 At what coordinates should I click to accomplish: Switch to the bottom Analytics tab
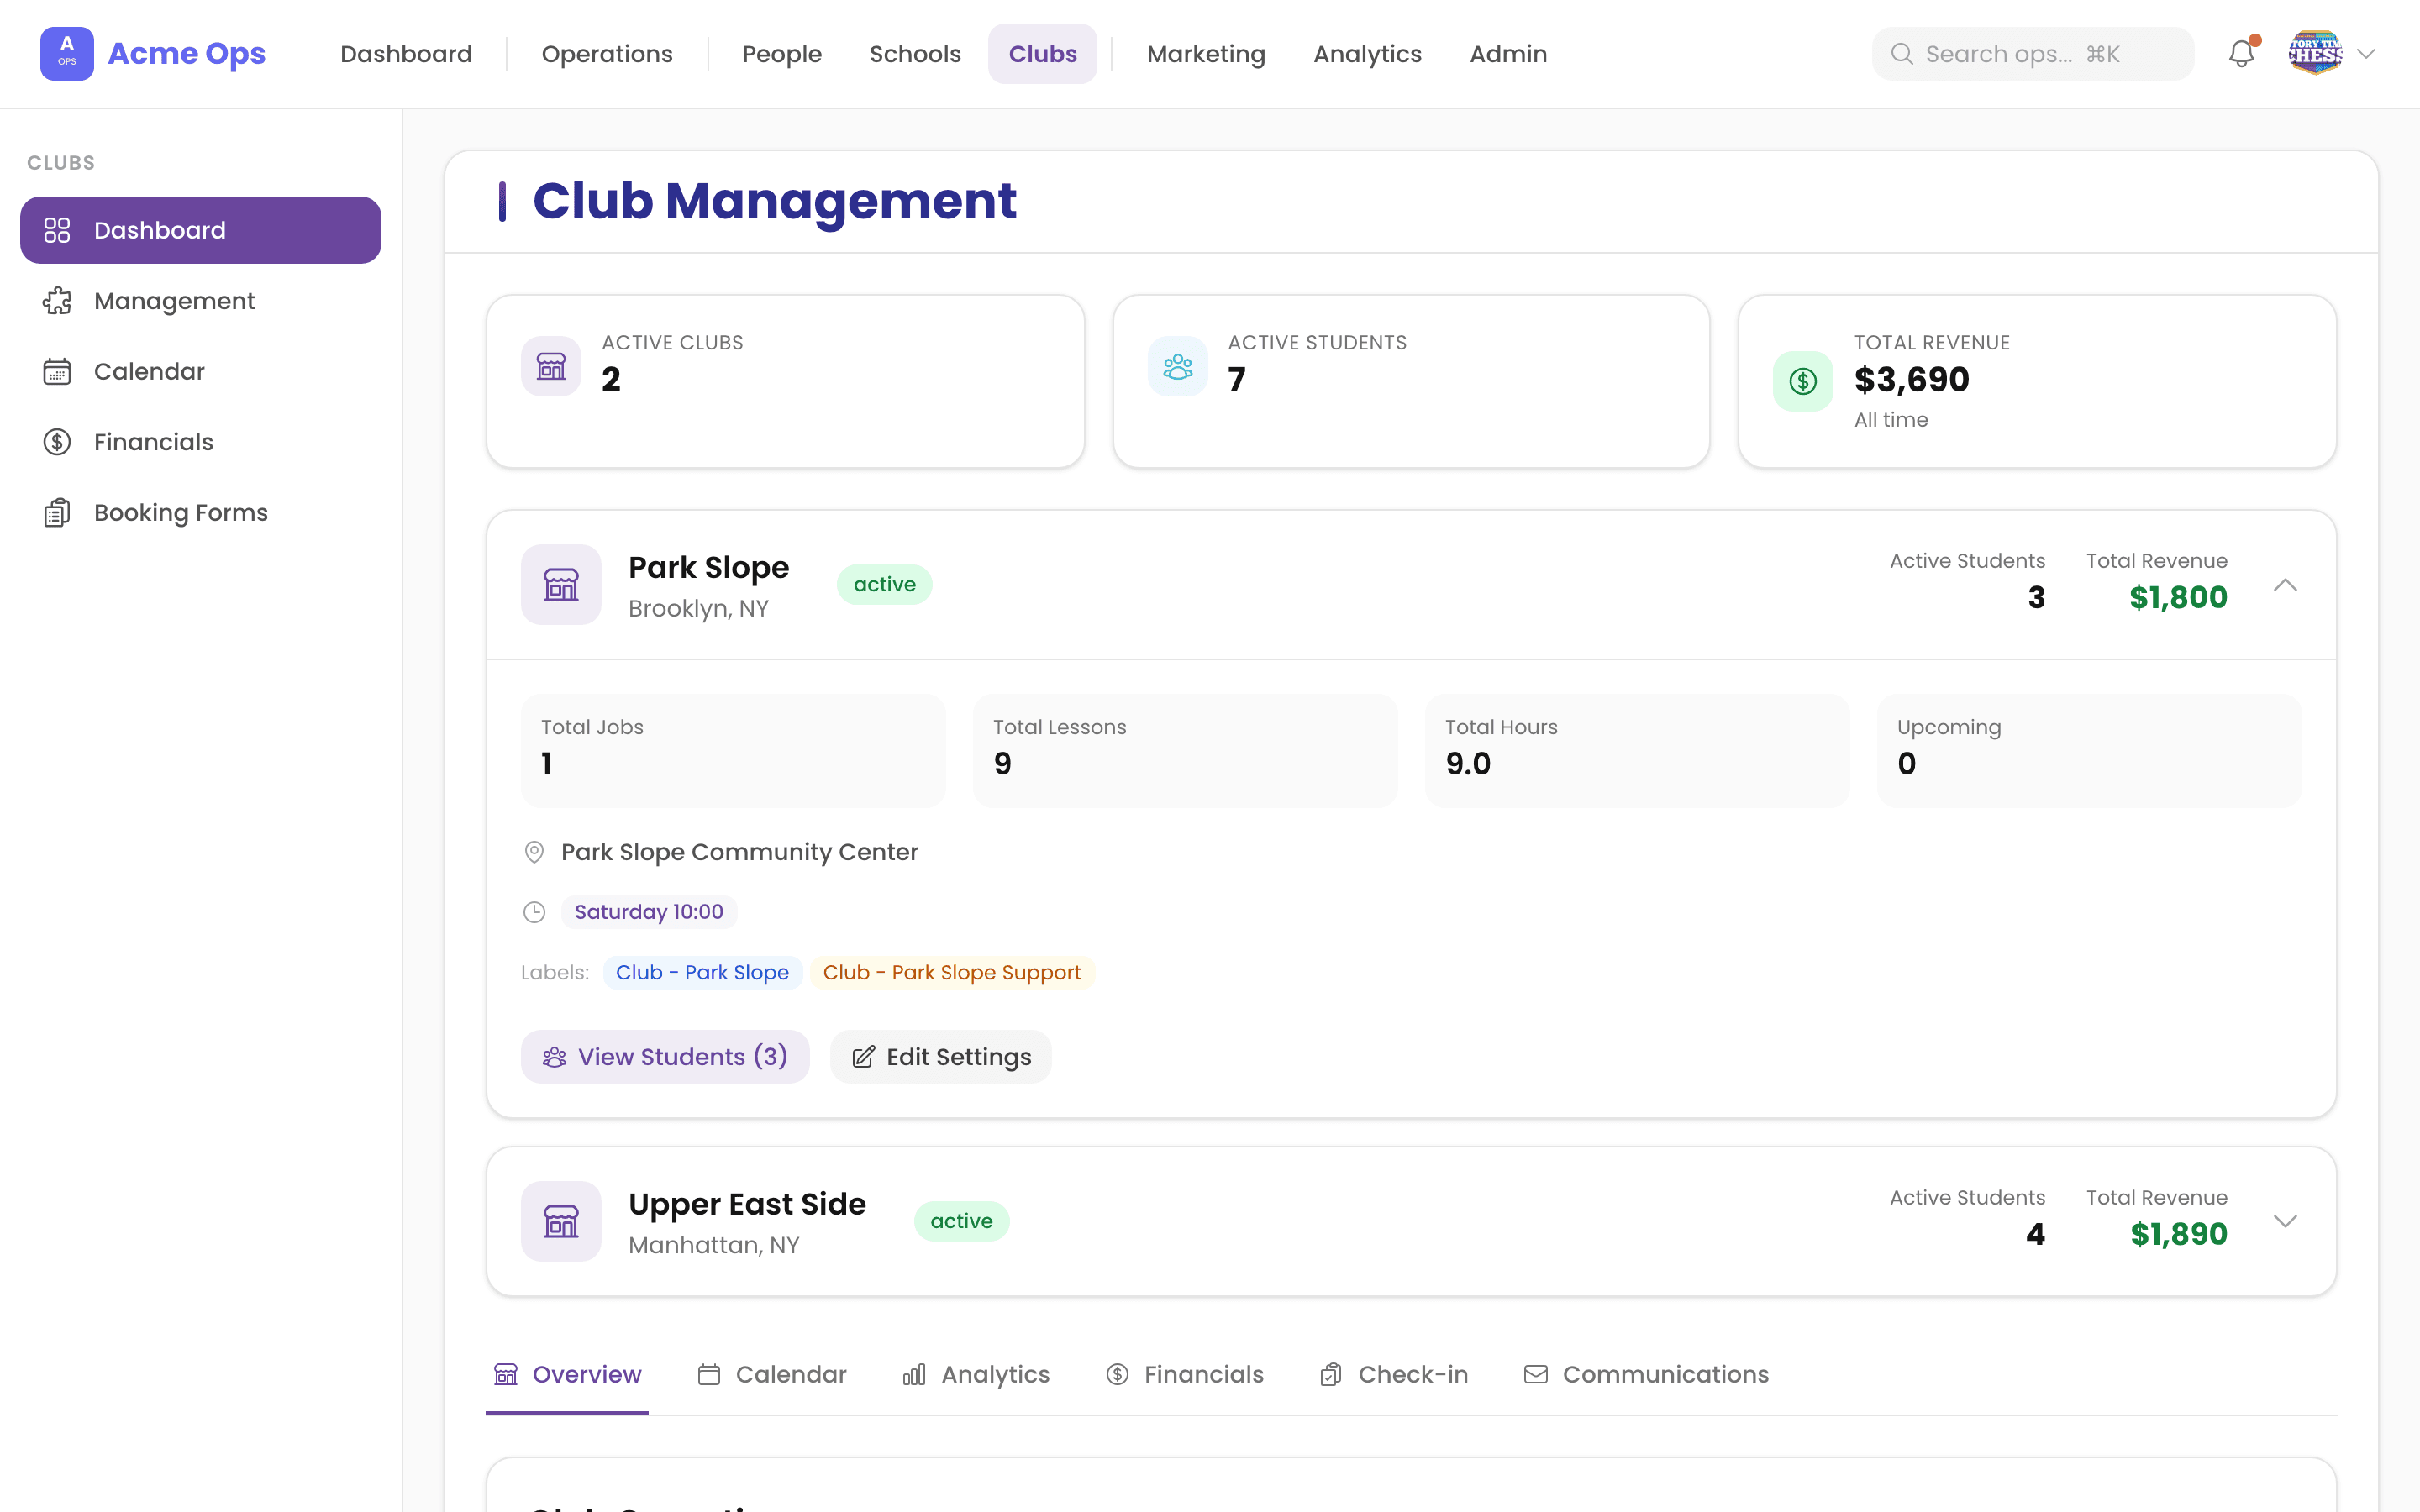976,1375
